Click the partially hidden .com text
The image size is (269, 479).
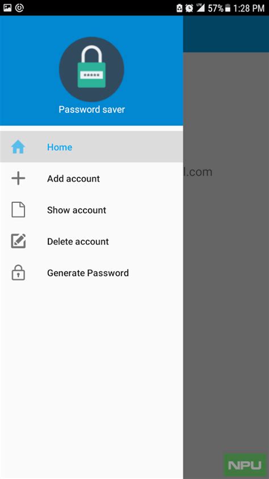197,172
